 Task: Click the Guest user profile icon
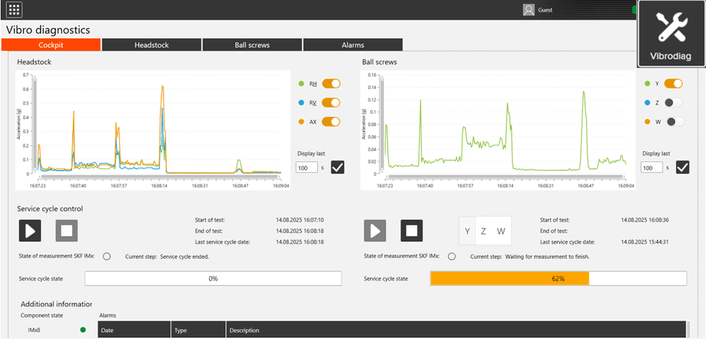[529, 10]
